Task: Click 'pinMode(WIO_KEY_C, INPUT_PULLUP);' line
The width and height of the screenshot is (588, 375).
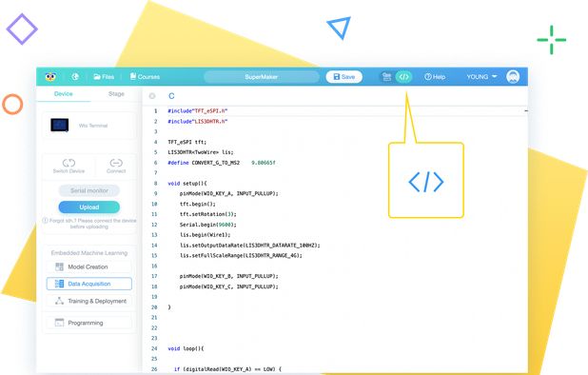Action: tap(228, 286)
